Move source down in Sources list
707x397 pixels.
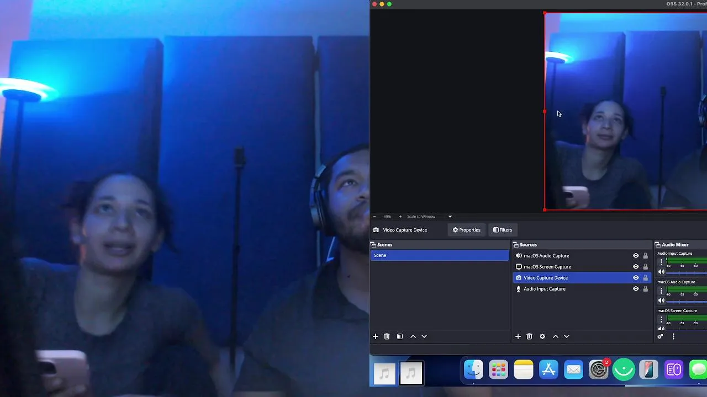(567, 336)
